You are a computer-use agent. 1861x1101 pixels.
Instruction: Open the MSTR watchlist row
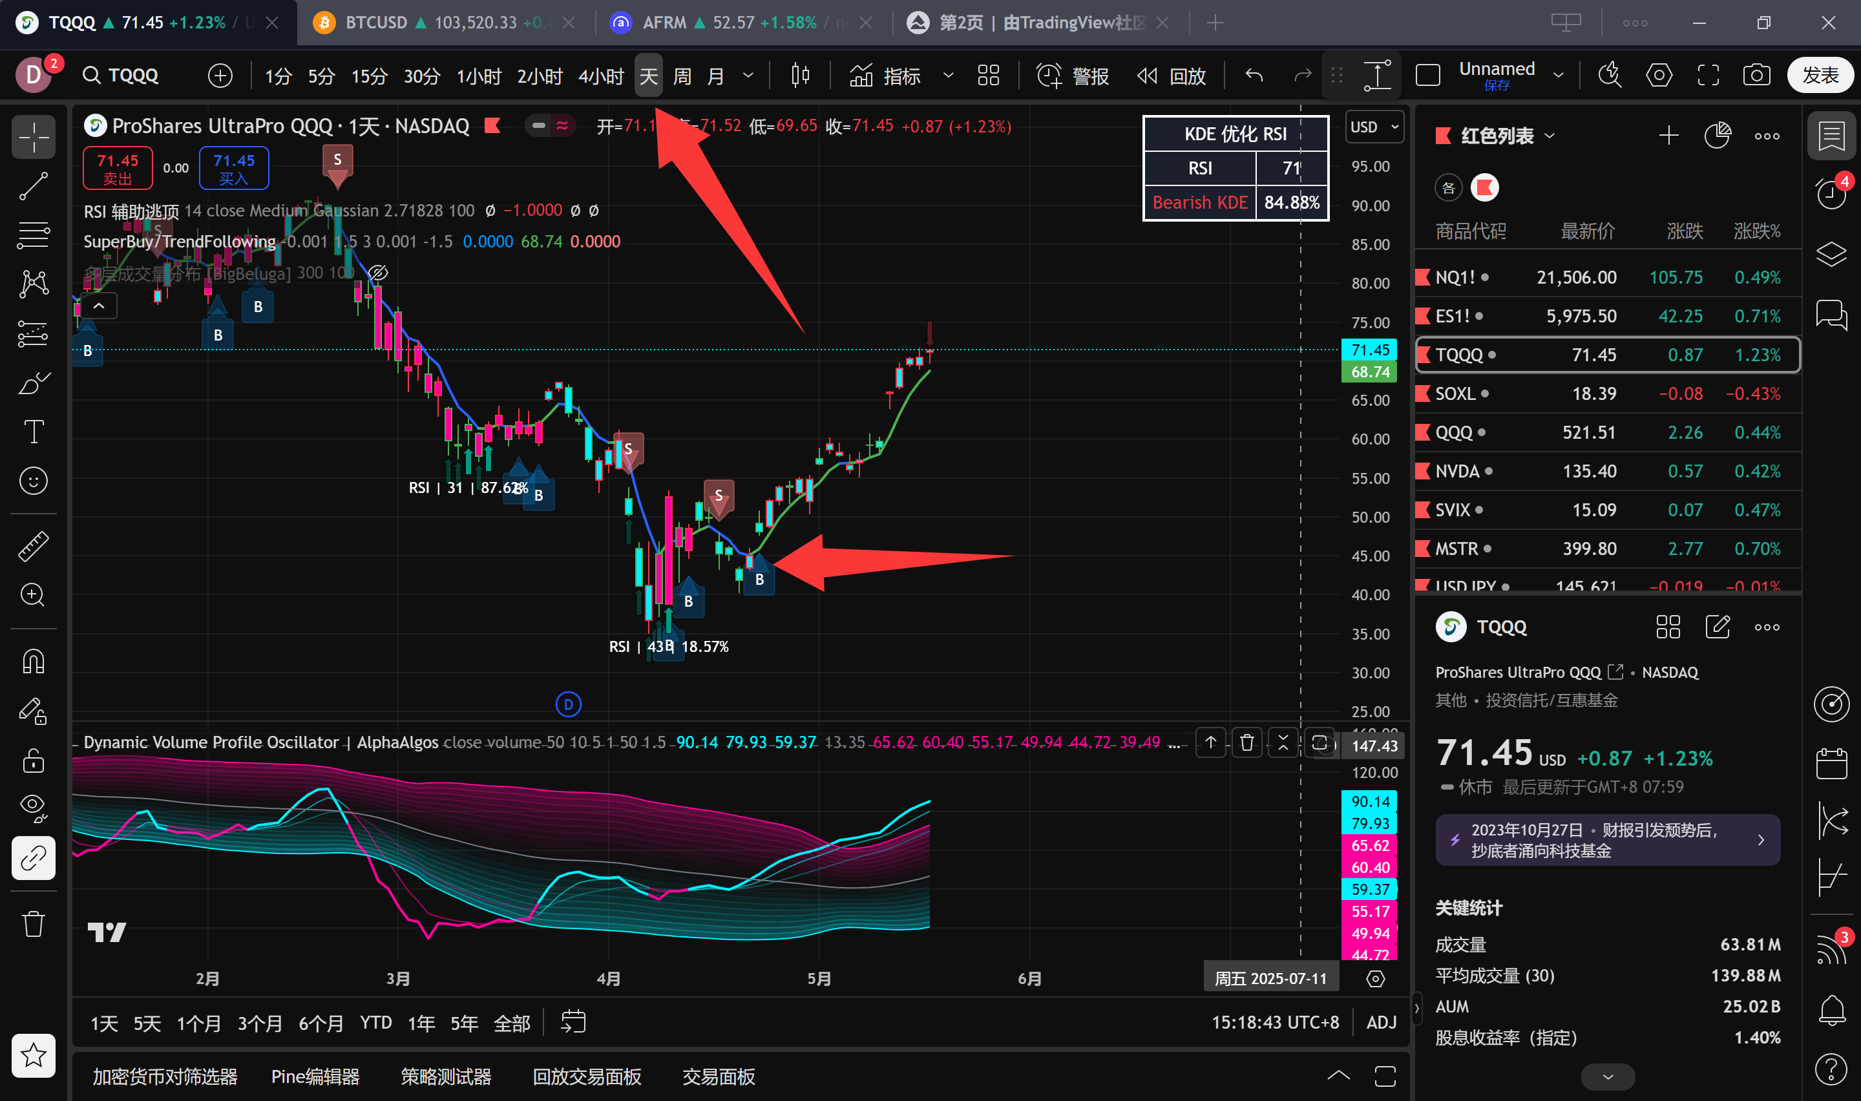tap(1608, 549)
